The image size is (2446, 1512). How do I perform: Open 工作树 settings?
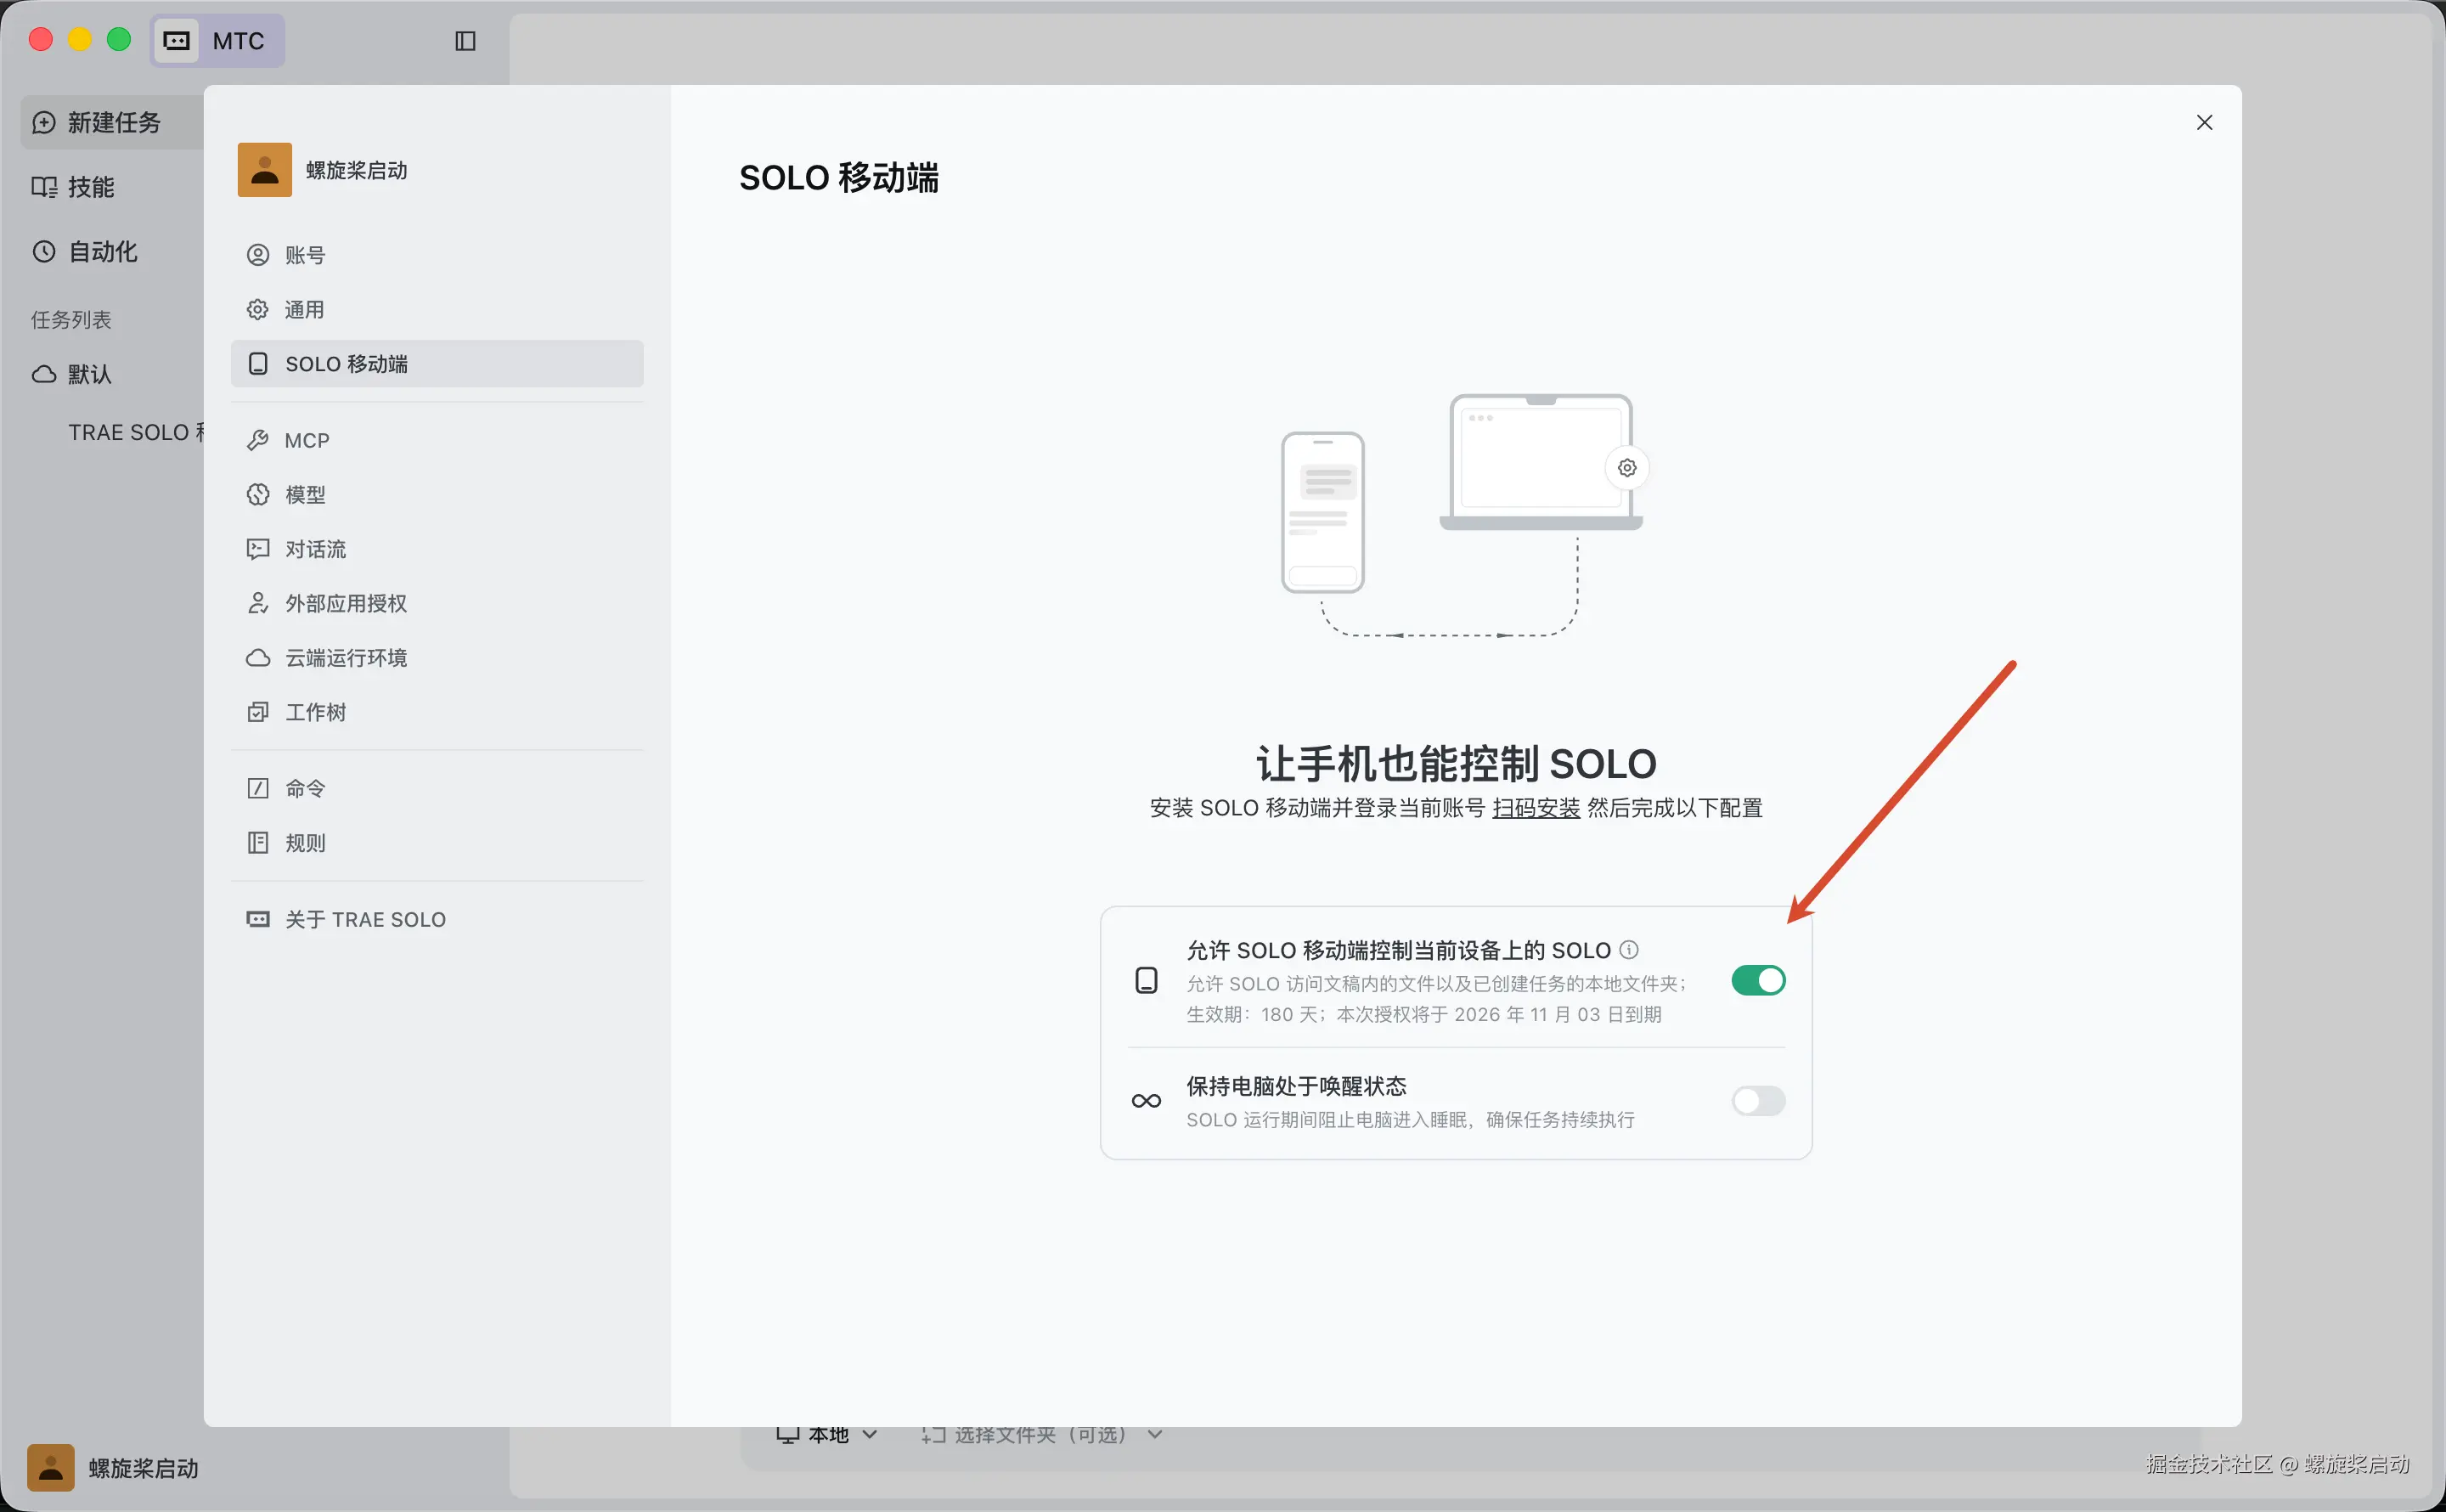(437, 712)
